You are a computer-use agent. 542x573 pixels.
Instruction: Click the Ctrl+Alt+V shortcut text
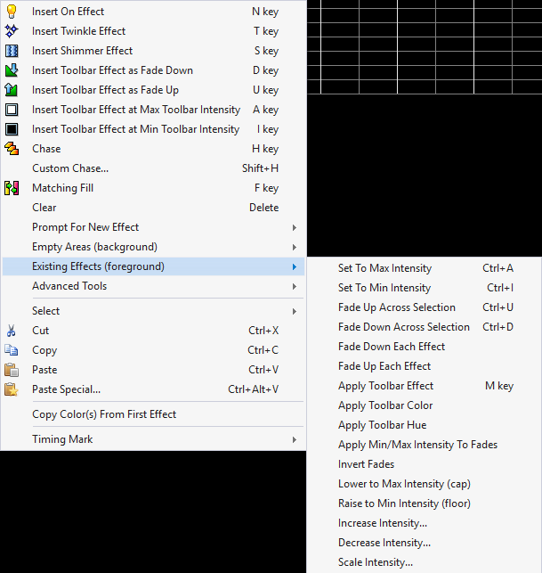(x=254, y=389)
